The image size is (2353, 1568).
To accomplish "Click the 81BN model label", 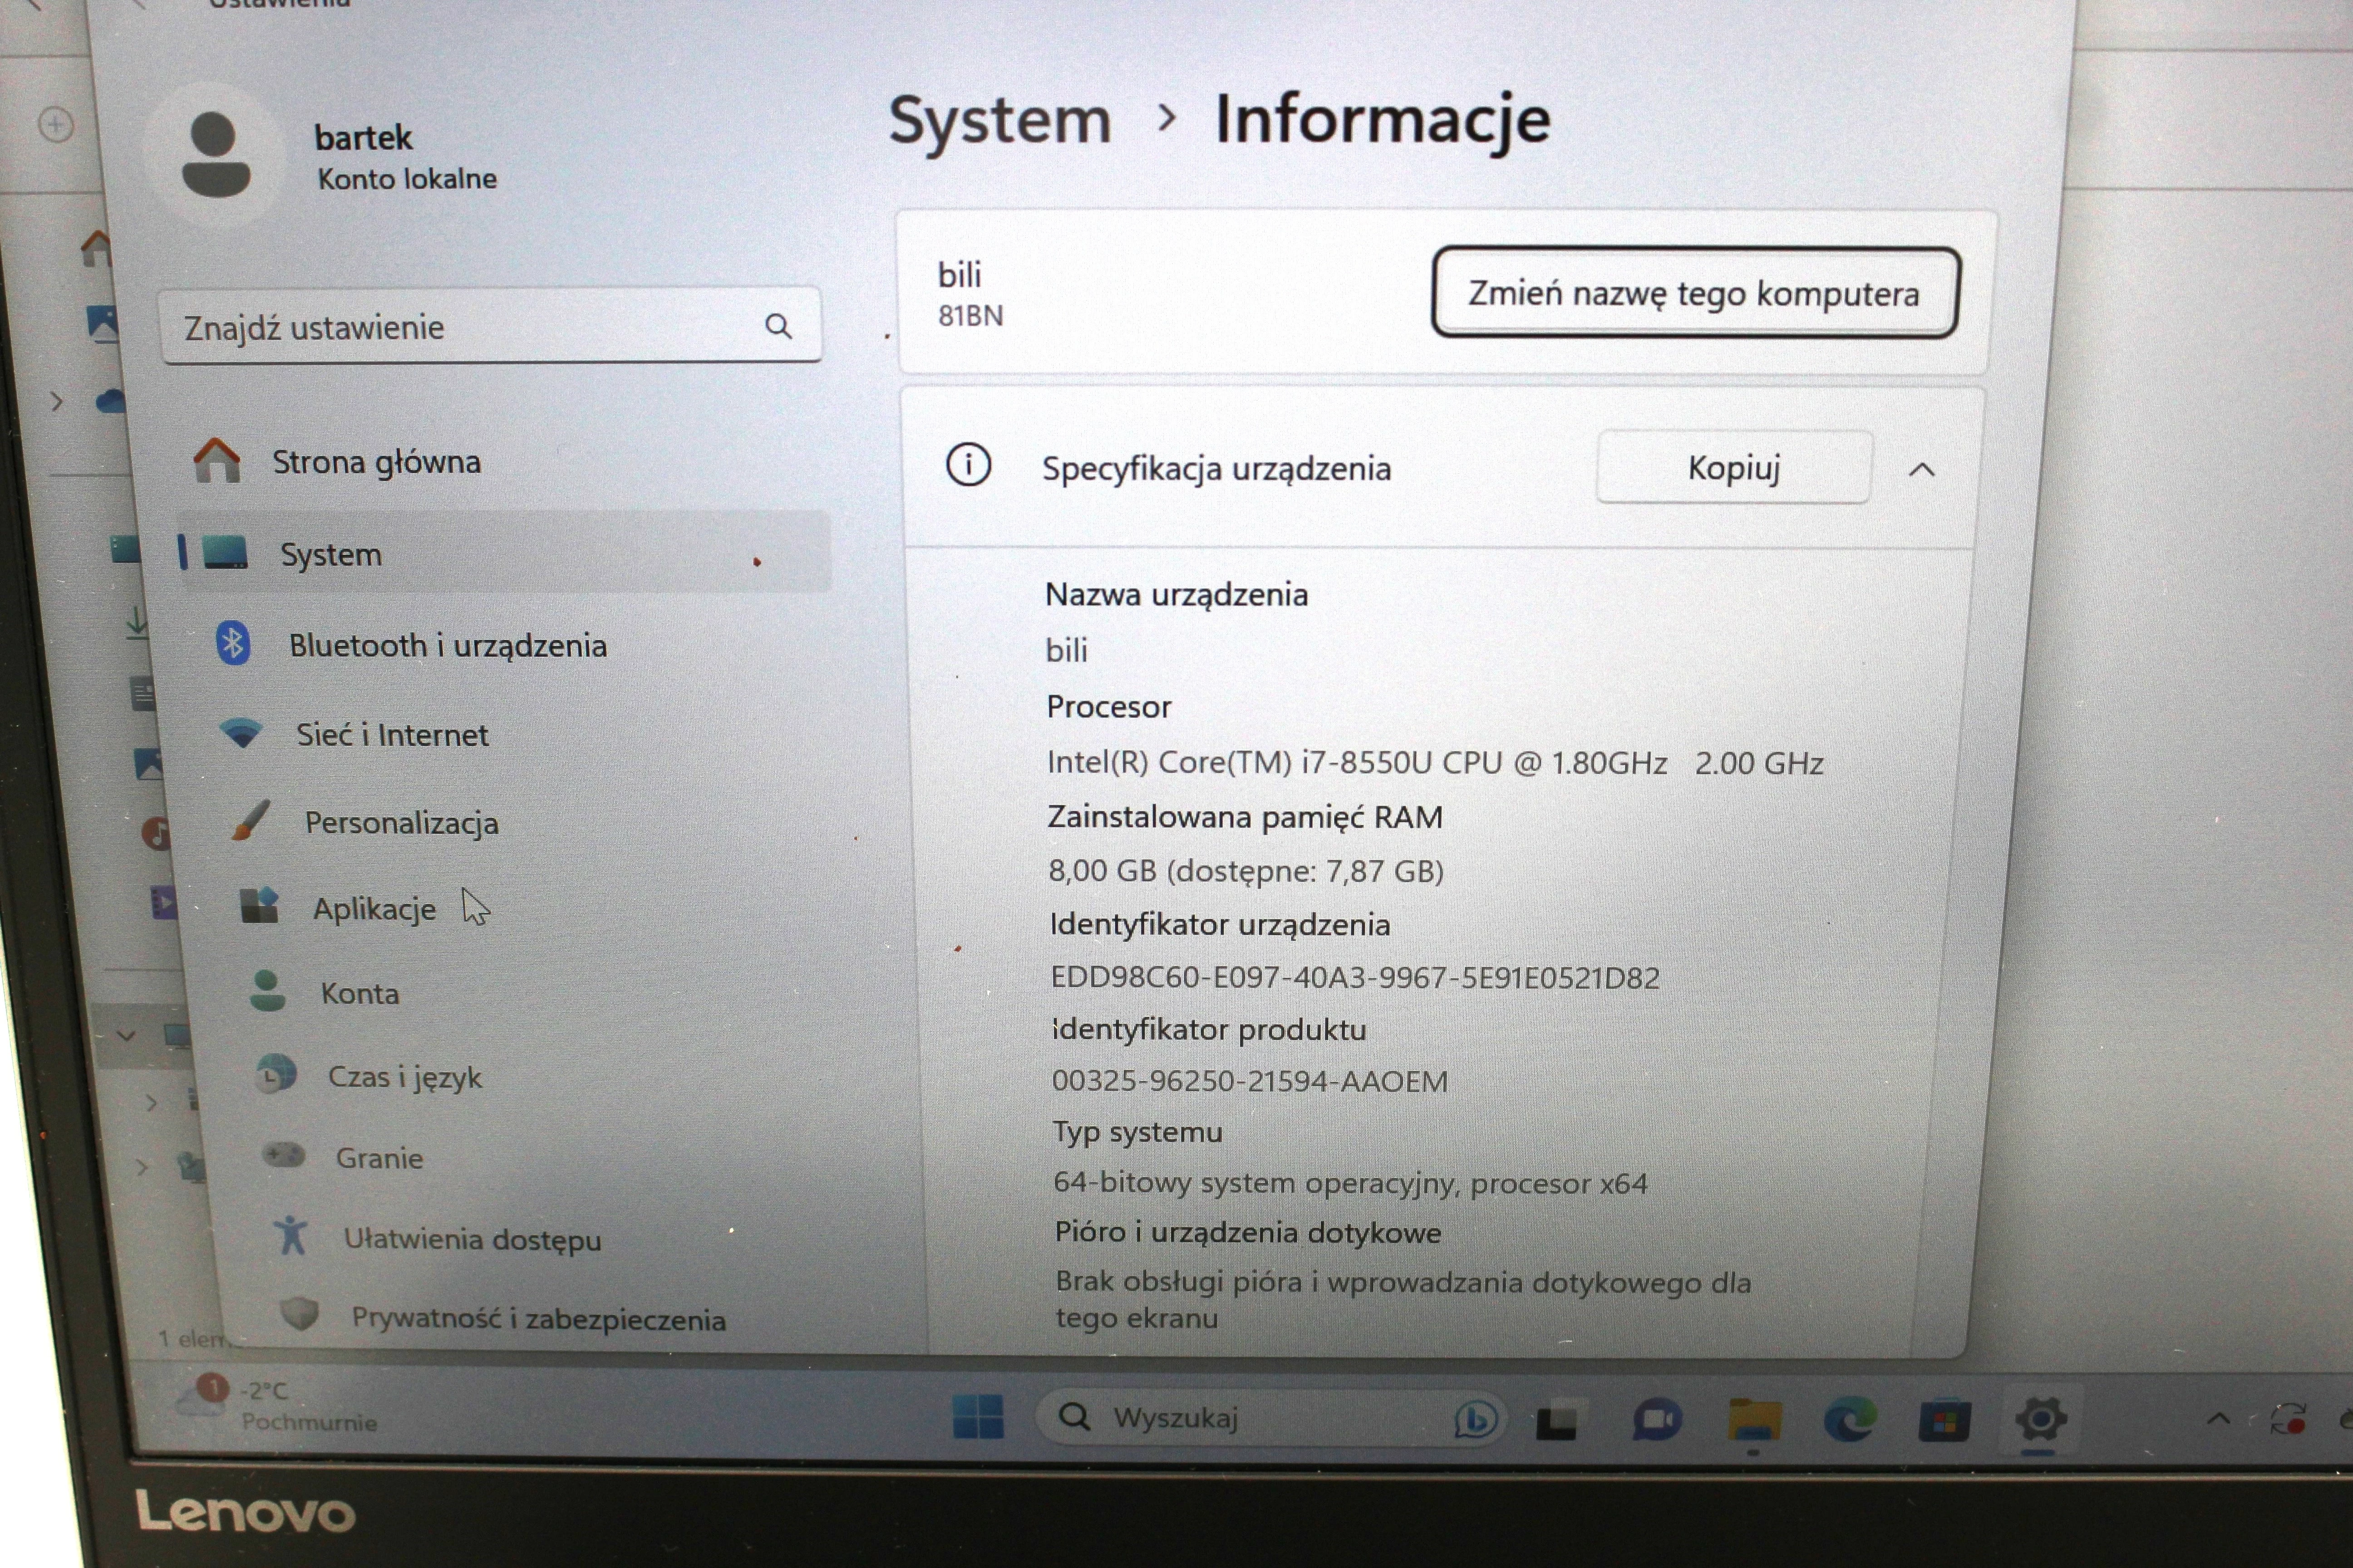I will point(970,316).
